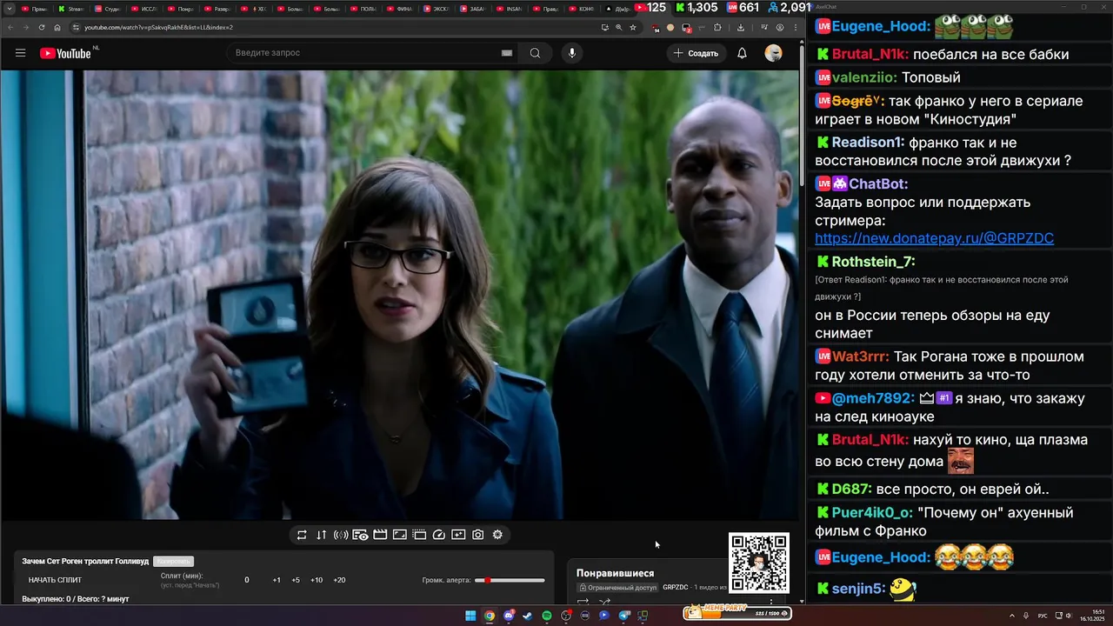Toggle playlist loop icon in Понравившиеся panel
This screenshot has width=1113, height=626.
coord(583,602)
